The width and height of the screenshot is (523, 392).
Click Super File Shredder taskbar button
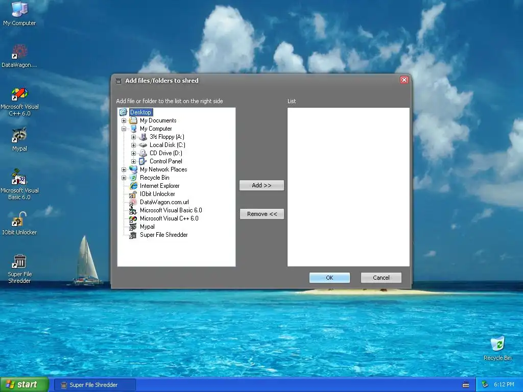(x=95, y=385)
